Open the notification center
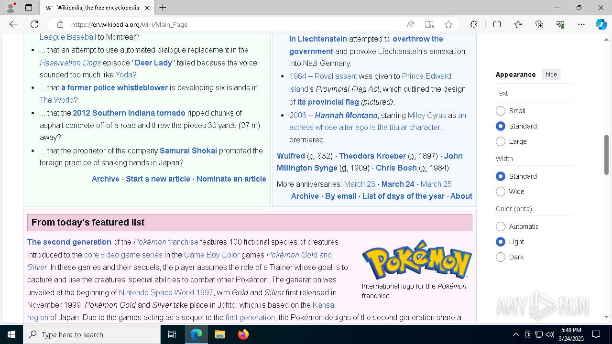 (596, 334)
